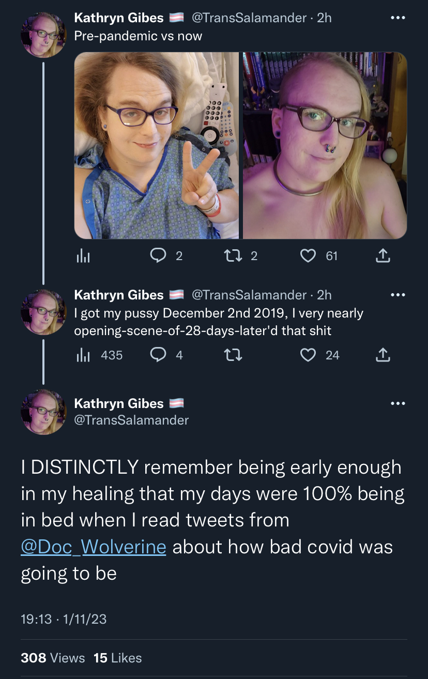Open Kathryn Gibes avatar on main tweet
Image resolution: width=428 pixels, height=679 pixels.
click(x=43, y=412)
